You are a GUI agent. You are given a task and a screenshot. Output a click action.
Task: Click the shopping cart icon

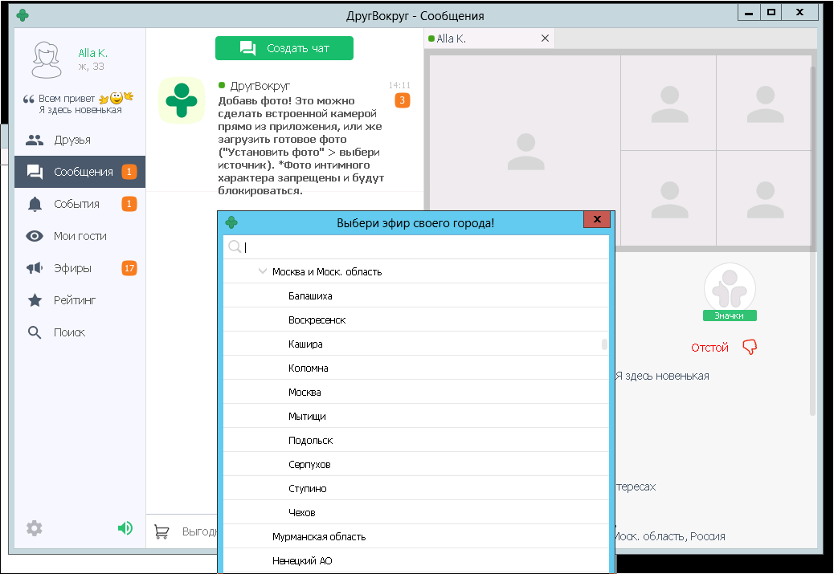tap(161, 531)
